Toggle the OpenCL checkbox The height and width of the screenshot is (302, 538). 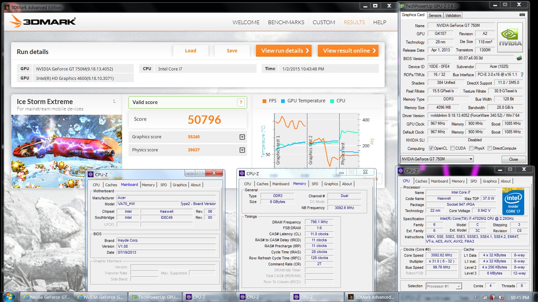pos(431,148)
